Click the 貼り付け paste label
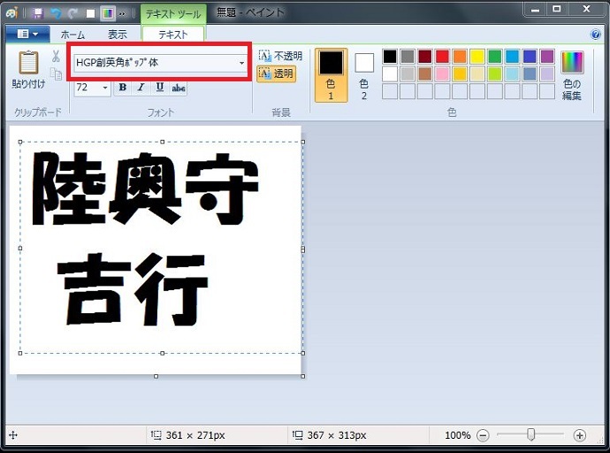The image size is (610, 453). click(x=28, y=84)
